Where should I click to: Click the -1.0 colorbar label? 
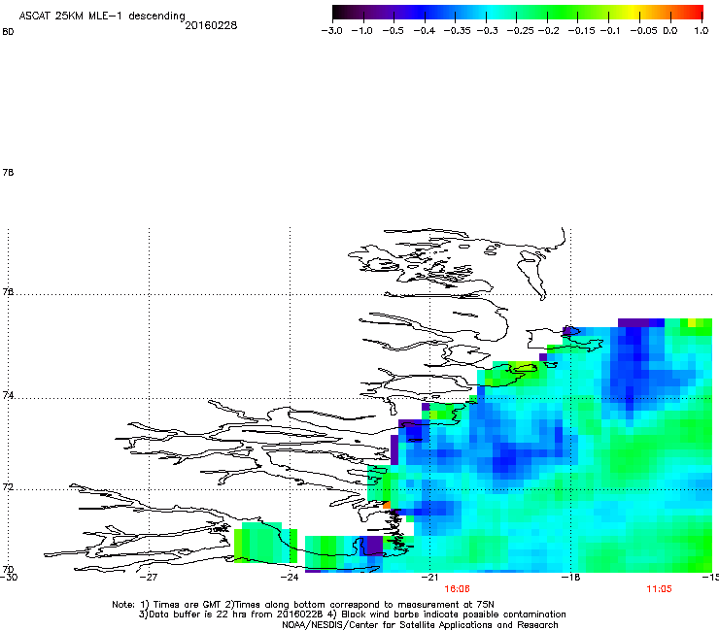pyautogui.click(x=361, y=31)
